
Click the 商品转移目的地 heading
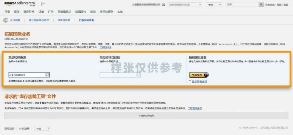click(x=110, y=58)
